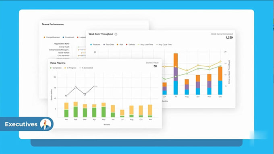Click the Global Markets organization row

tap(64, 53)
